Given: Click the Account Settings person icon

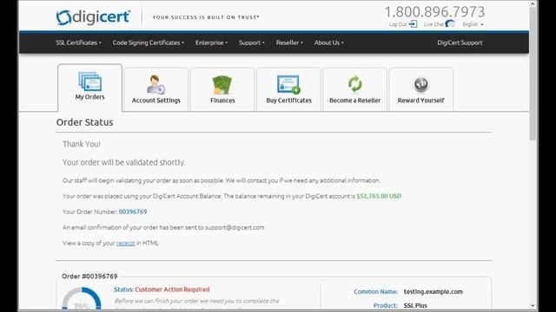Looking at the screenshot, I should [x=156, y=85].
